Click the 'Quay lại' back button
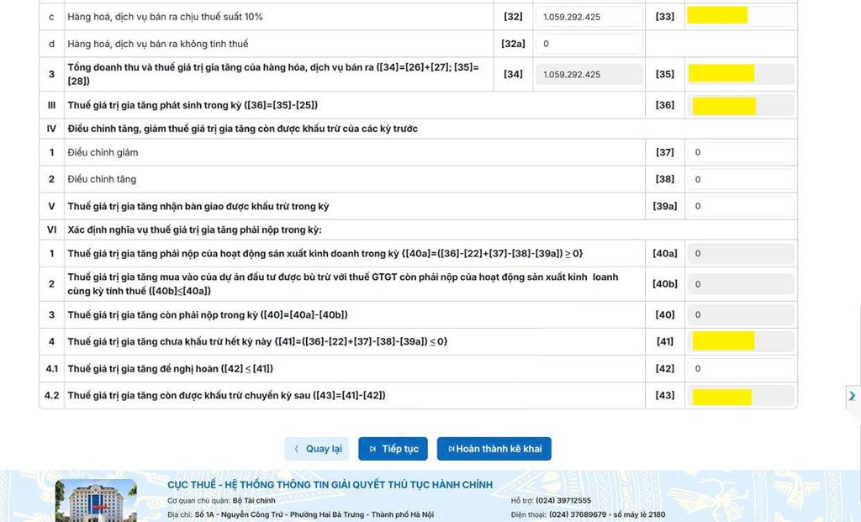The height and width of the screenshot is (522, 861). [317, 449]
